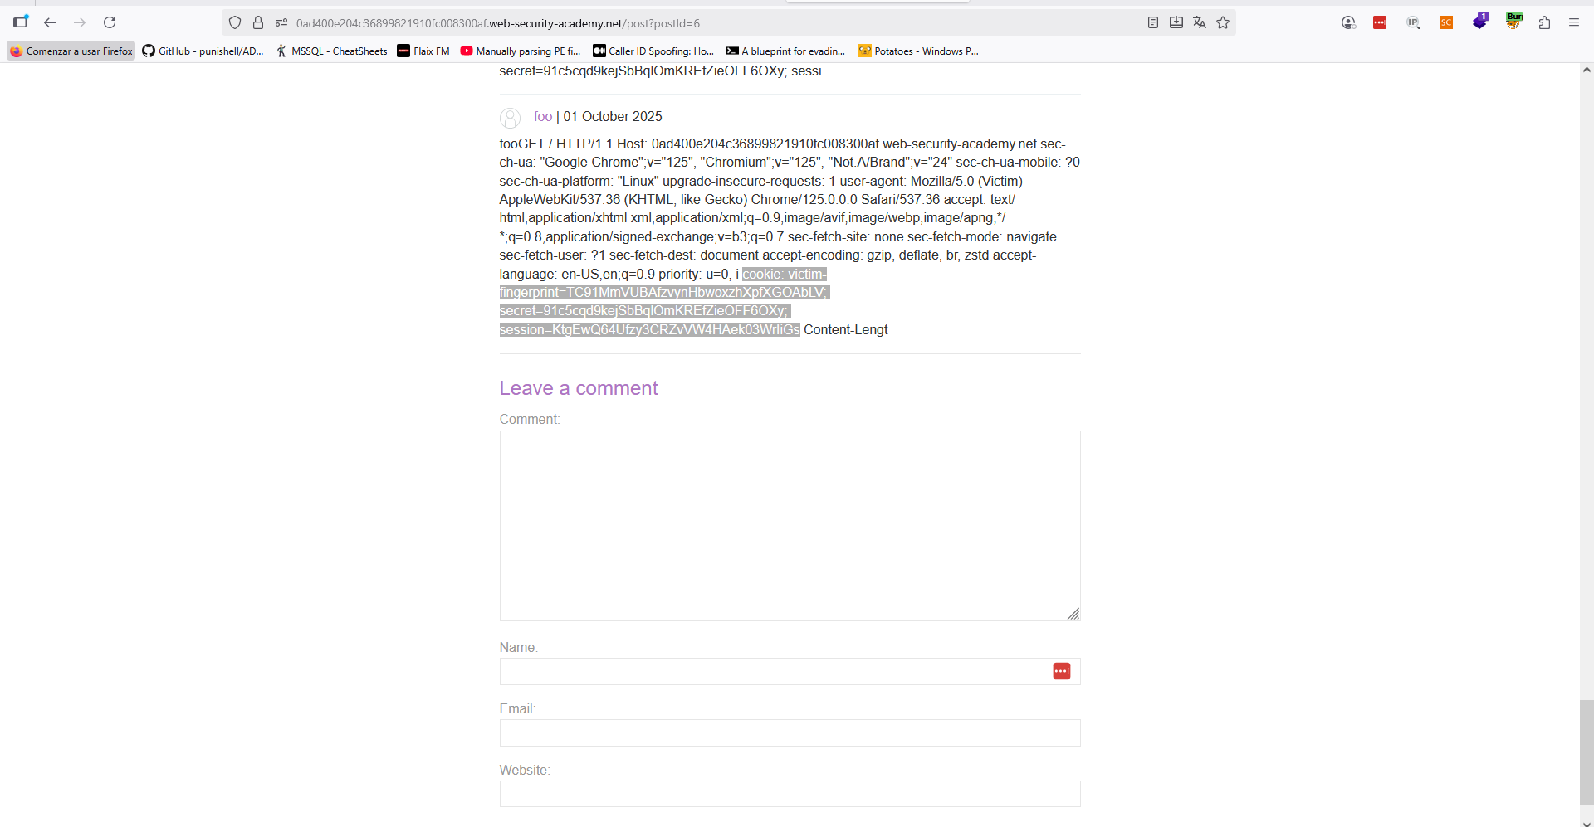
Task: Toggle reader view in address bar
Action: point(1152,22)
